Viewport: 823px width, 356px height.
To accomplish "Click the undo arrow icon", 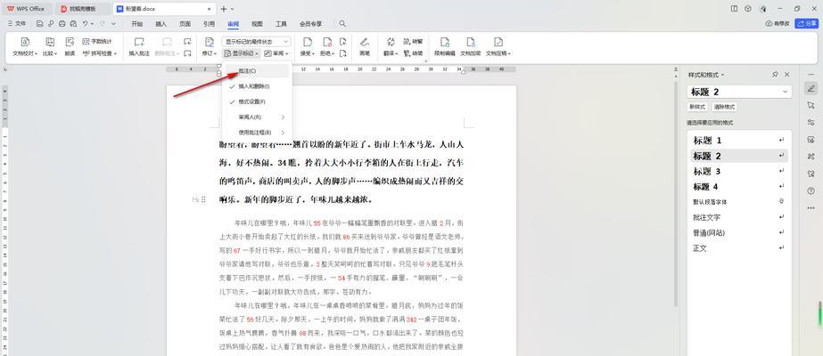I will [x=84, y=23].
